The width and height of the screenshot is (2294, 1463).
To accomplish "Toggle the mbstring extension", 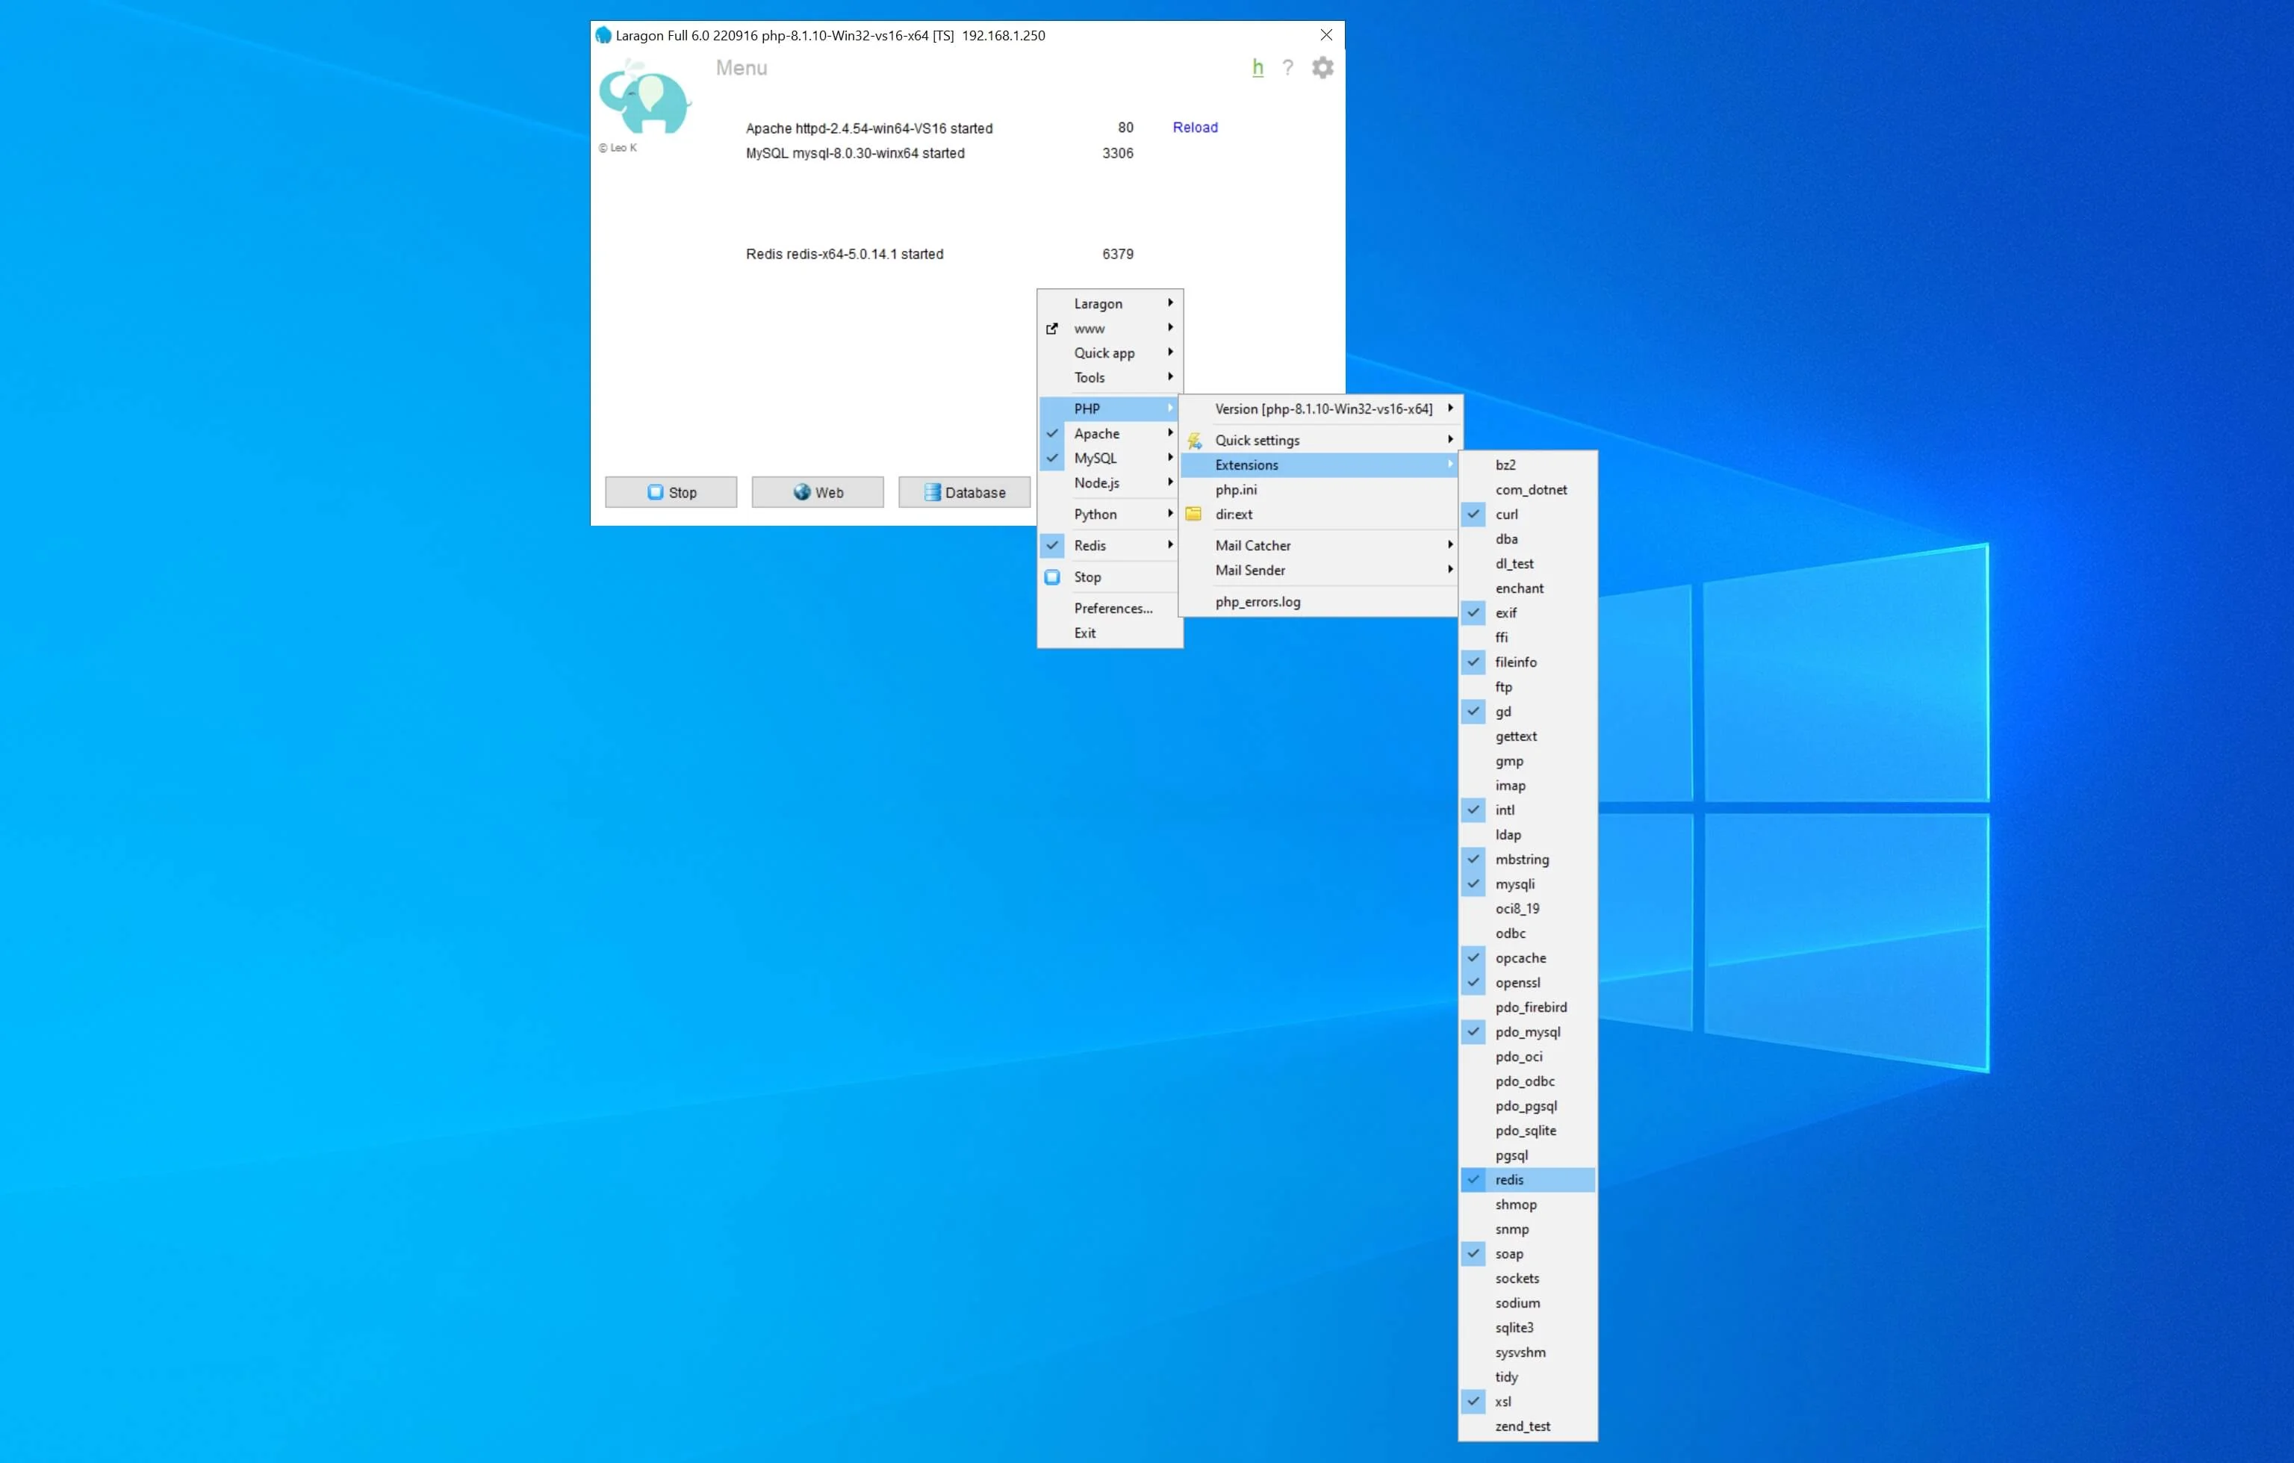I will (1528, 859).
